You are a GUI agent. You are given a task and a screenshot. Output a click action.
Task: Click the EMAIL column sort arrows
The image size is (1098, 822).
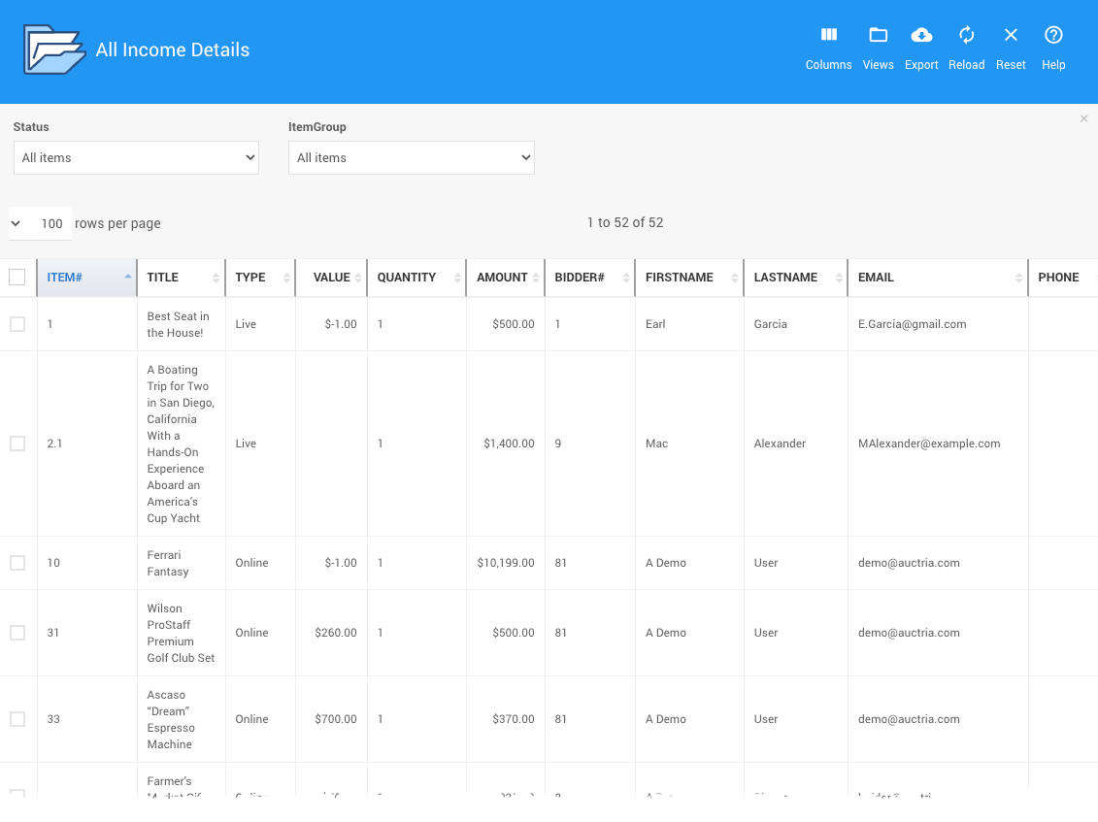click(x=1018, y=278)
